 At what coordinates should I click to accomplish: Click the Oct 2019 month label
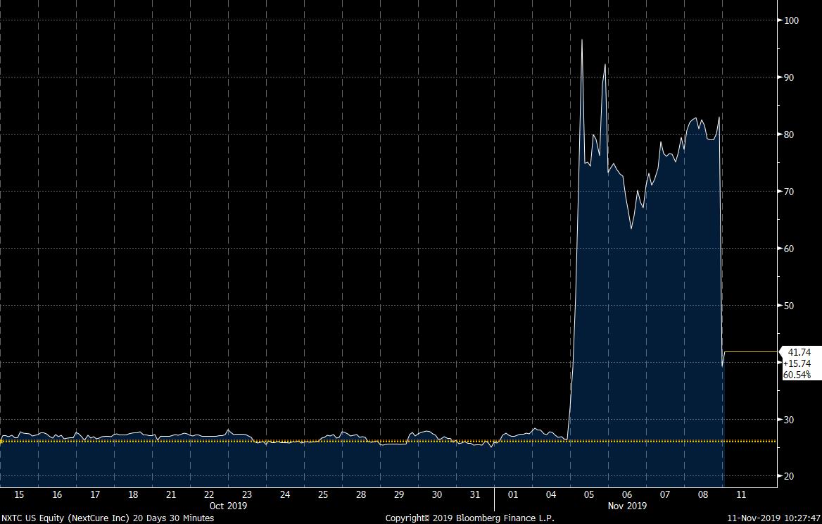(x=228, y=506)
